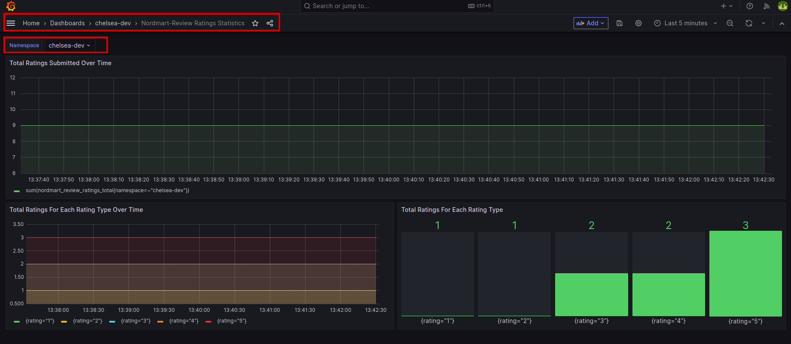Toggle rating="5" series in legend
The image size is (791, 344).
tap(232, 321)
